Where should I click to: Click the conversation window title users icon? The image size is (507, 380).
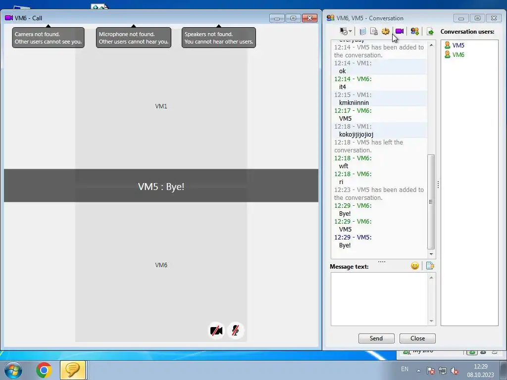click(x=330, y=18)
